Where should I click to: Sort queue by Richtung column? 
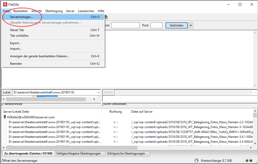(116, 112)
